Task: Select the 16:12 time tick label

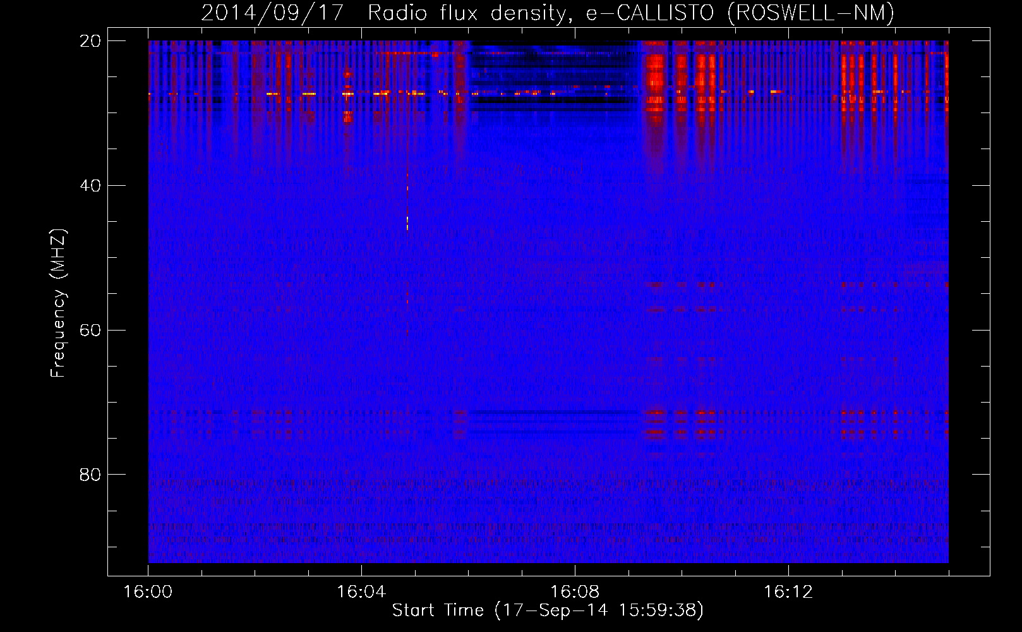Action: click(x=788, y=592)
